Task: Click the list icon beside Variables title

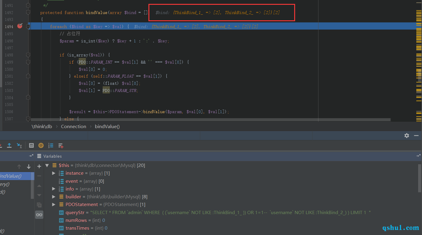Action: (x=39, y=156)
